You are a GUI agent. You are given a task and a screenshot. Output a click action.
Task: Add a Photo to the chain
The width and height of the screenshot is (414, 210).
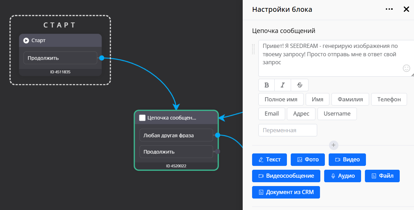point(308,160)
